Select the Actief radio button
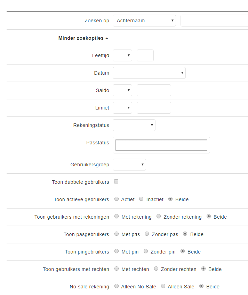This screenshot has width=248, height=295. click(x=117, y=199)
